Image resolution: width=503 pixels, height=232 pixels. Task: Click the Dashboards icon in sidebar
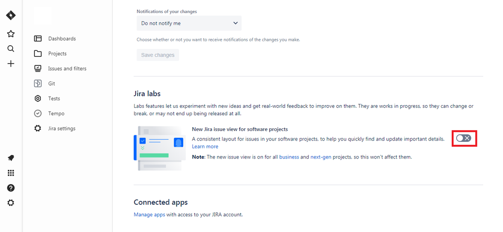pos(38,39)
